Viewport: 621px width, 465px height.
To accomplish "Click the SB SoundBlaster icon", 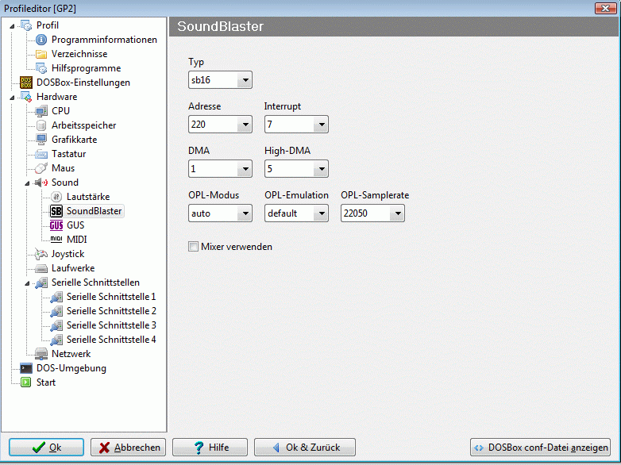I will [x=56, y=211].
